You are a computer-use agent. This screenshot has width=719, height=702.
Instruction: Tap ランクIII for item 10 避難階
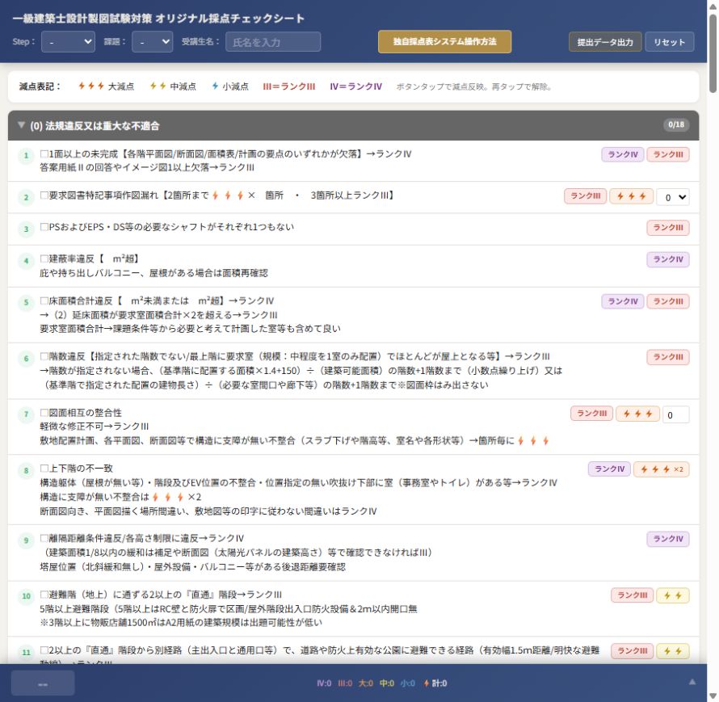coord(632,595)
